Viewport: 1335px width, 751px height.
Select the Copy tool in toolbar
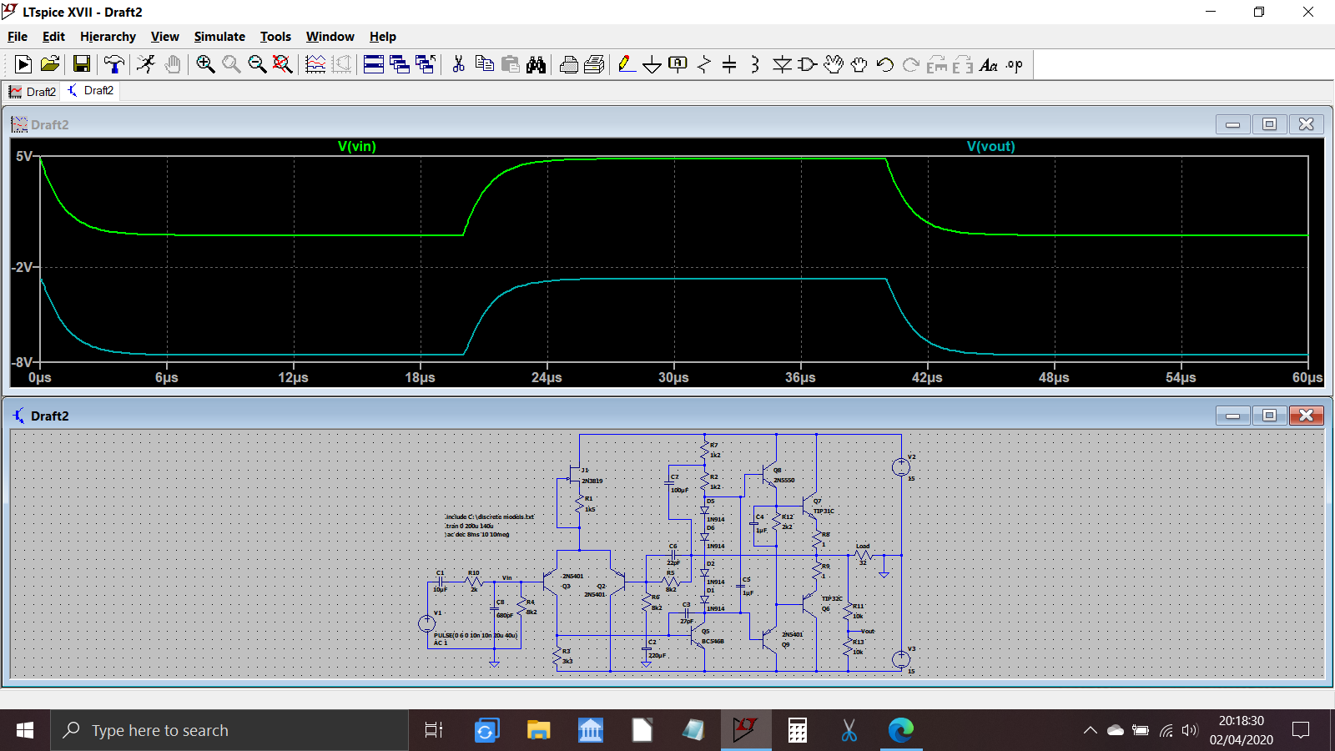click(484, 64)
